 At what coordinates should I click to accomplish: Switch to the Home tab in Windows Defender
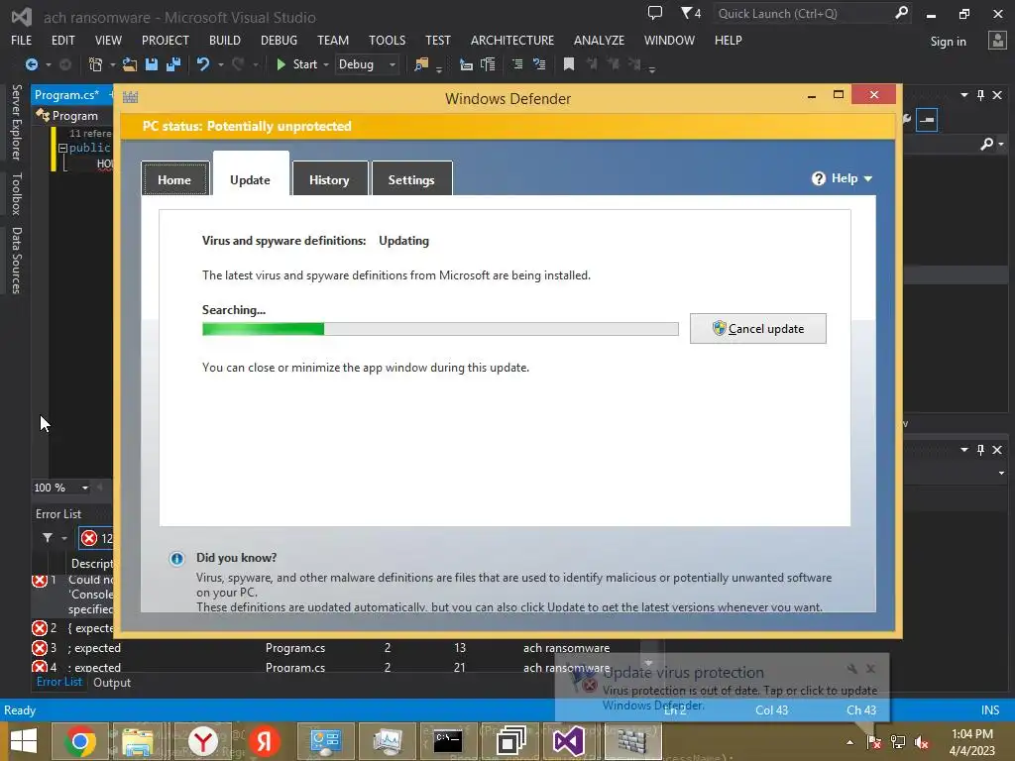(x=174, y=179)
